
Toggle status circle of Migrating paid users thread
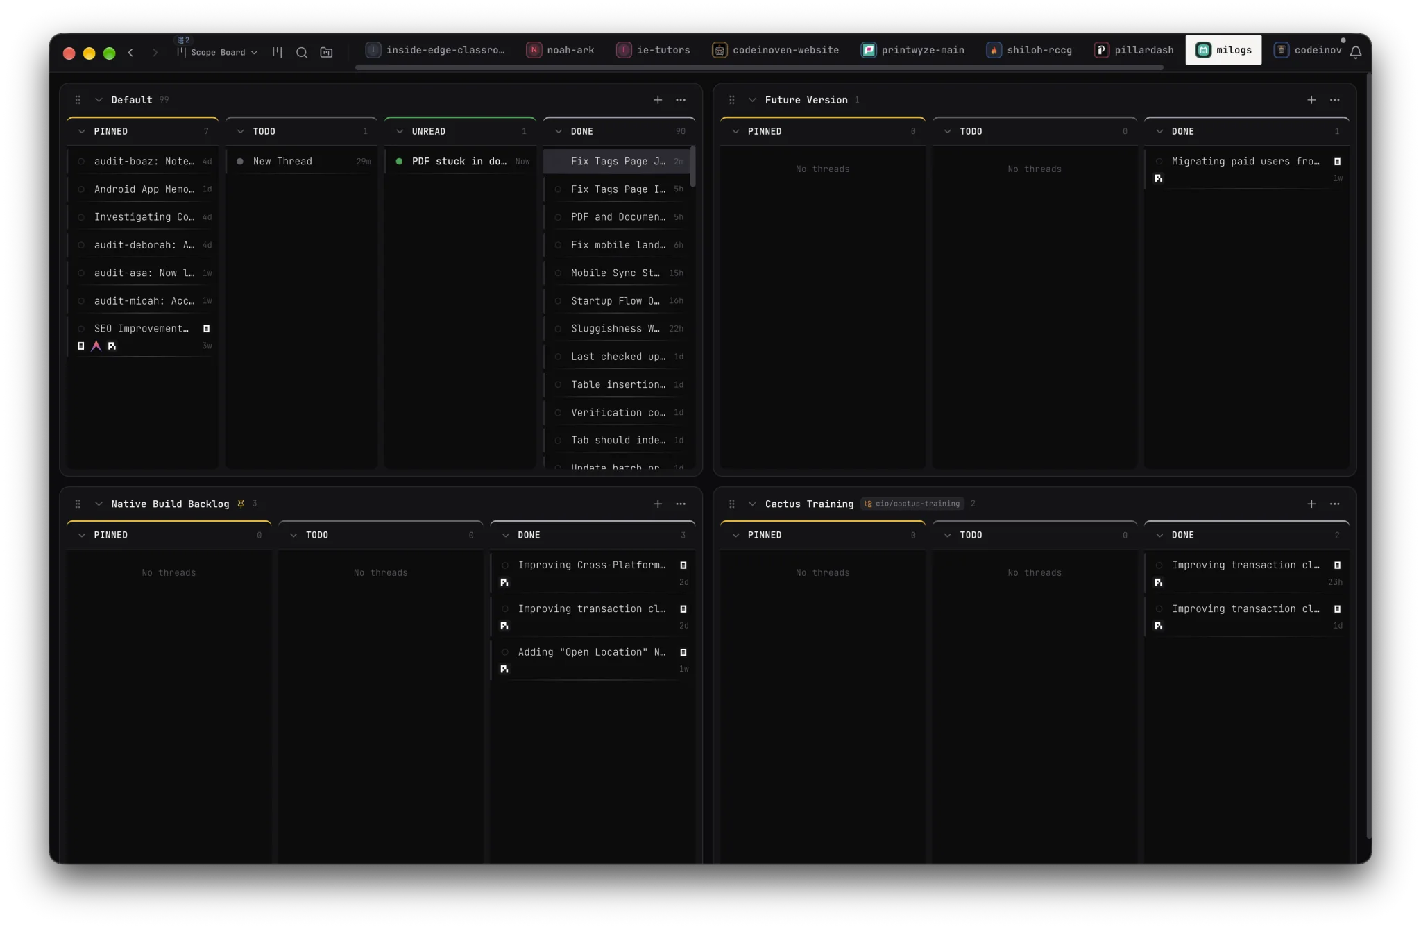tap(1159, 162)
